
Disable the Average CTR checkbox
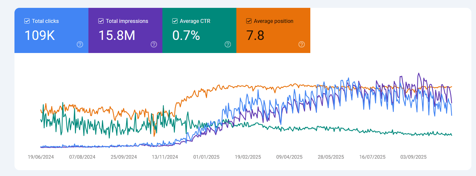click(x=175, y=21)
